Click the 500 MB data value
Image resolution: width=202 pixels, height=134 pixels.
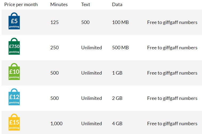tap(120, 48)
